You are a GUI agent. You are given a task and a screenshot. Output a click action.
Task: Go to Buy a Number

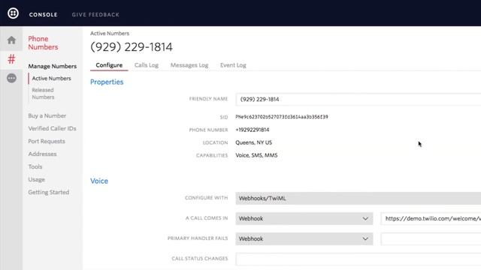pyautogui.click(x=47, y=115)
